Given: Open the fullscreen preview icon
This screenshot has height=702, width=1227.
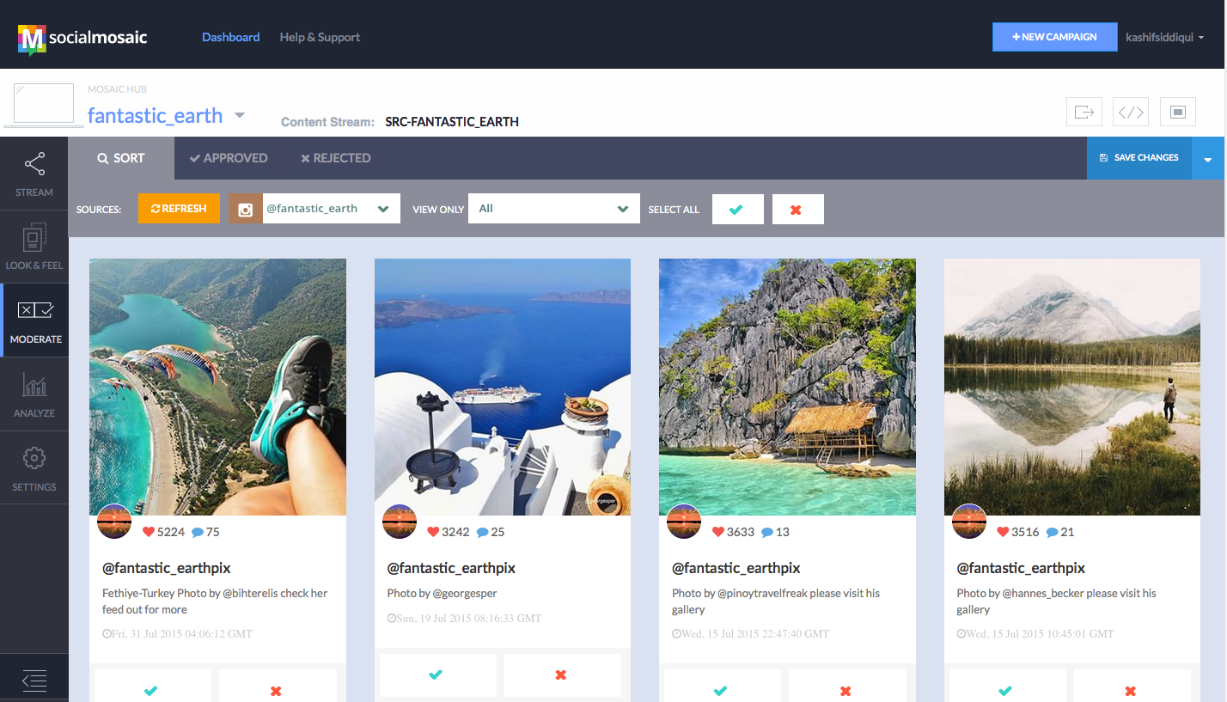Looking at the screenshot, I should [x=1177, y=112].
